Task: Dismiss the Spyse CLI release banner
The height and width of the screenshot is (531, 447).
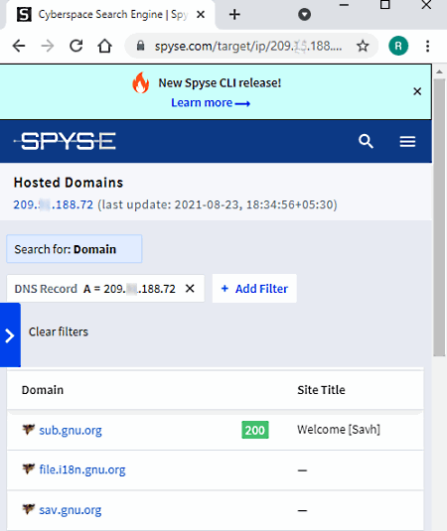Action: [x=417, y=91]
